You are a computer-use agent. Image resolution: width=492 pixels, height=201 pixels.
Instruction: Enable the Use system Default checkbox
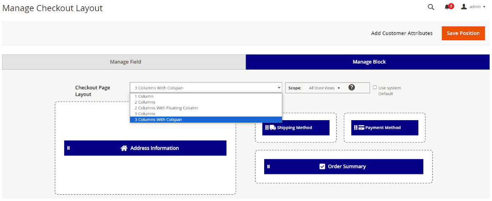click(x=375, y=87)
